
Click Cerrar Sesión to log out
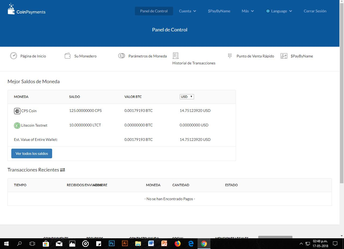pyautogui.click(x=315, y=11)
